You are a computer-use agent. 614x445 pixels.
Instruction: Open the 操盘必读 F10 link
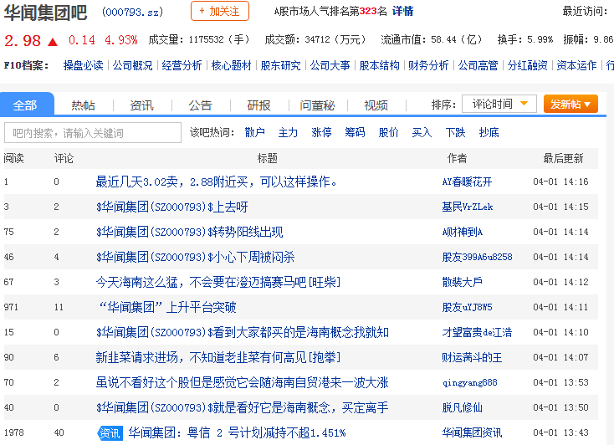coord(83,65)
